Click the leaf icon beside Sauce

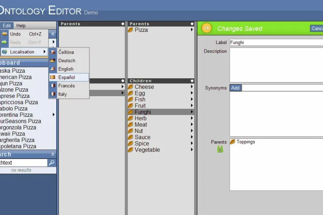coord(131,137)
